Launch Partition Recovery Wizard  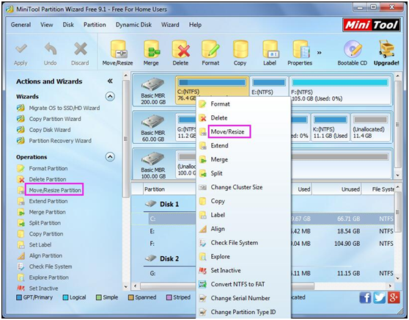tap(60, 141)
